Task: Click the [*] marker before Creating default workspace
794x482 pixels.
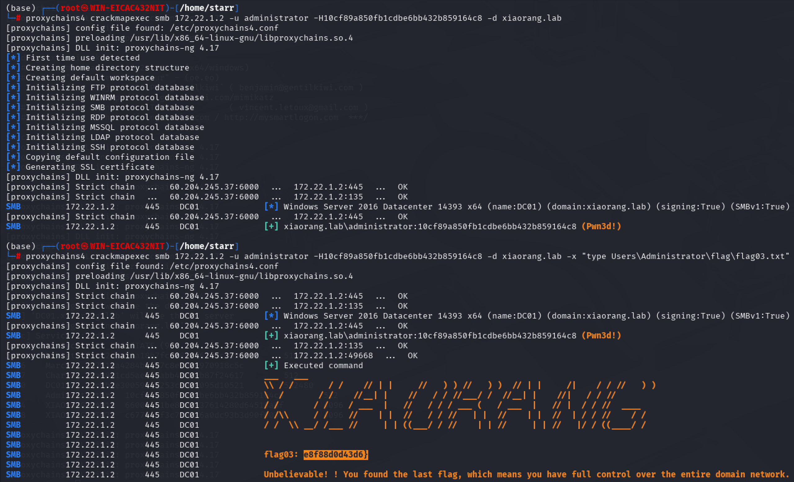Action: click(13, 78)
